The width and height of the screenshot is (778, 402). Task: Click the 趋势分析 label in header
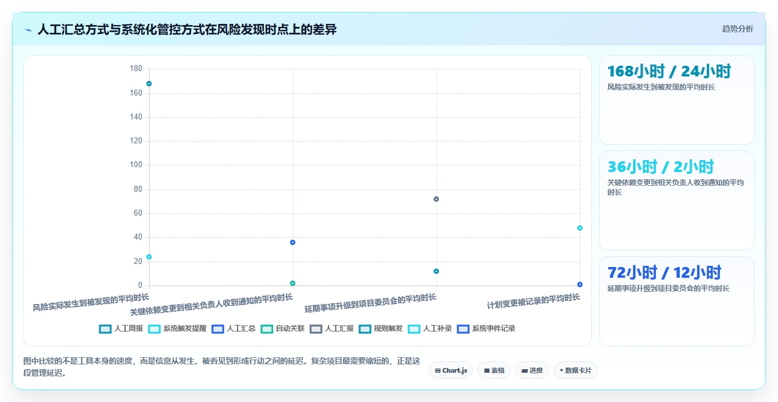click(x=737, y=29)
